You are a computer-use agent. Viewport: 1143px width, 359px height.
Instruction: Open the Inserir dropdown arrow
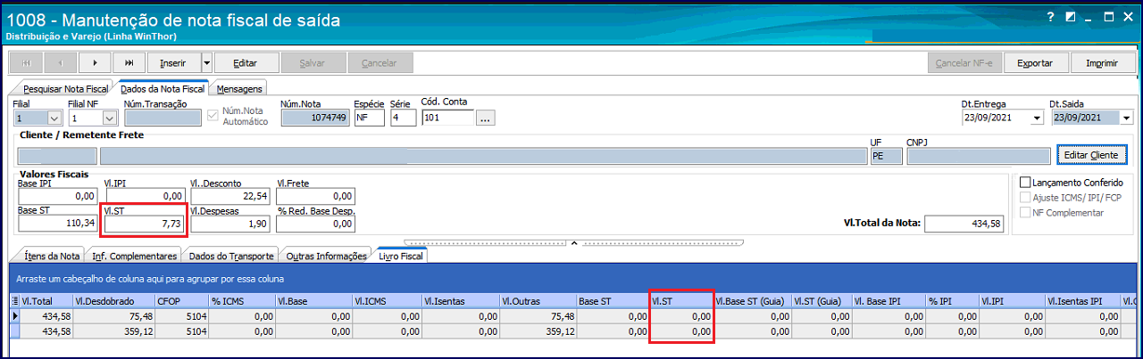[x=206, y=63]
